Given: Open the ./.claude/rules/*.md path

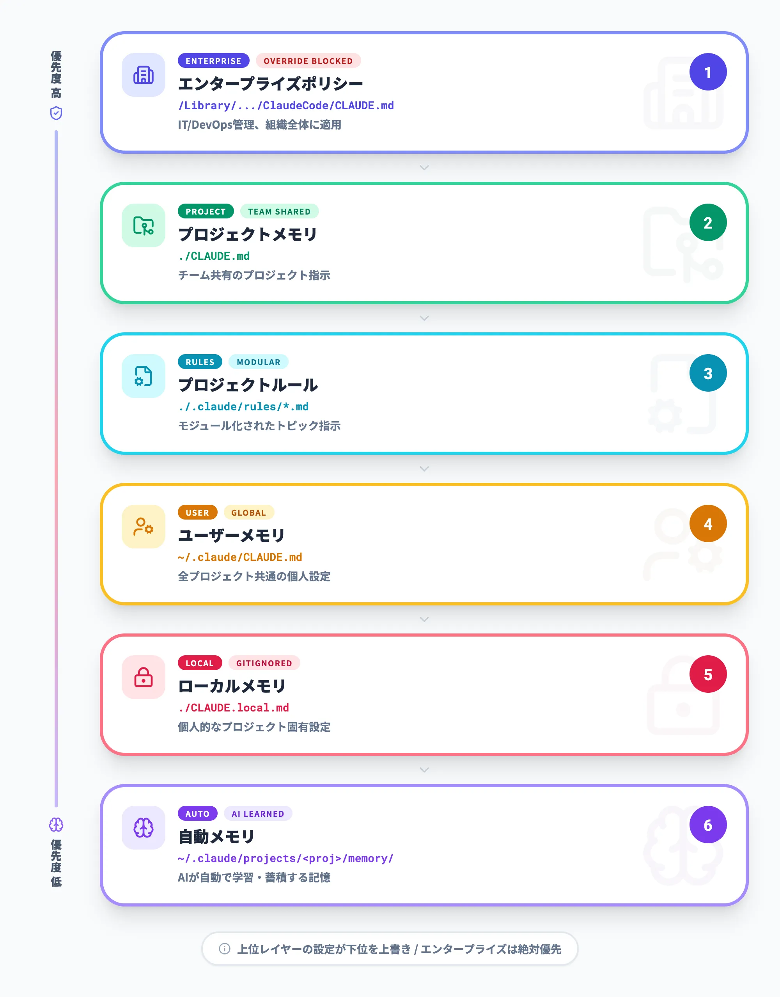Looking at the screenshot, I should (x=243, y=406).
